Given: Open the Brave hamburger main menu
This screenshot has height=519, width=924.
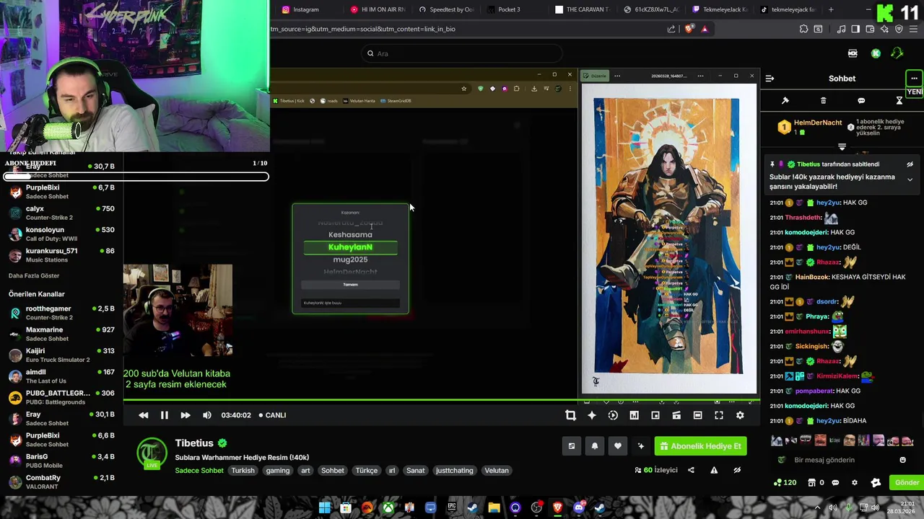Looking at the screenshot, I should tap(912, 29).
